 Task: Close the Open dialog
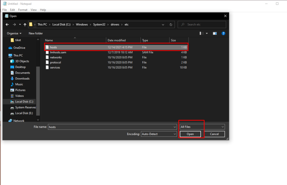pyautogui.click(x=225, y=16)
